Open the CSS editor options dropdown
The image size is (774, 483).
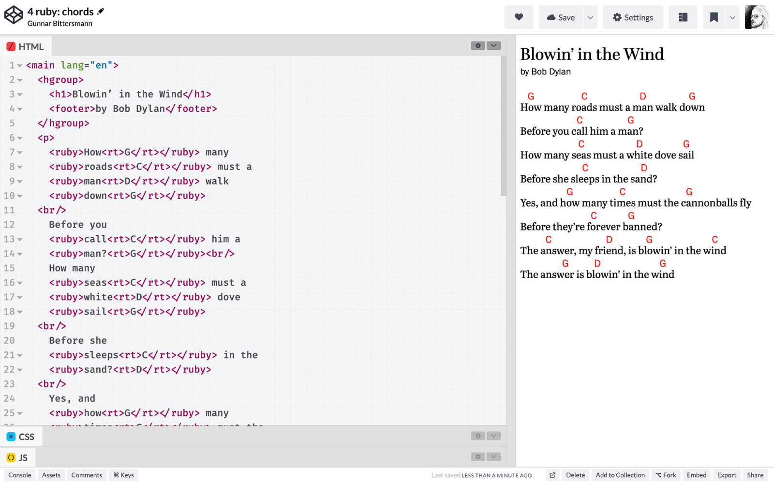[493, 436]
